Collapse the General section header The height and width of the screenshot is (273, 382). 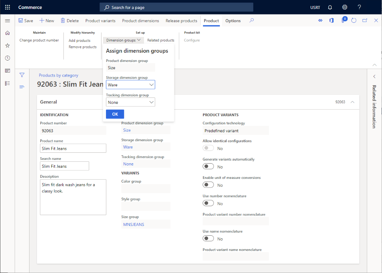[352, 102]
